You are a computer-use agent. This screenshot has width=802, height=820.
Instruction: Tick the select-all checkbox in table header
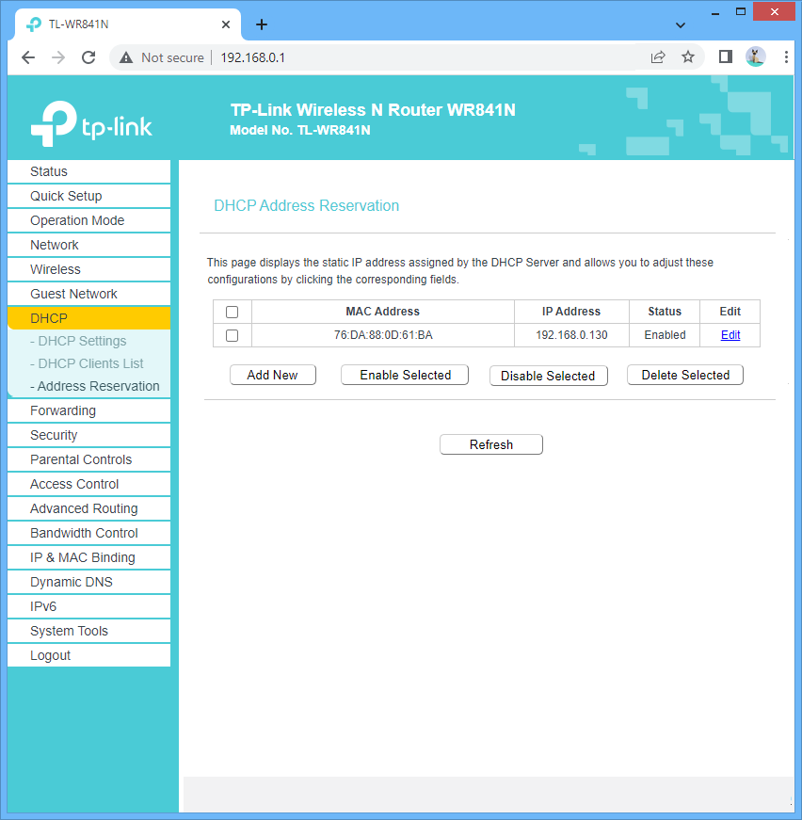coord(233,313)
